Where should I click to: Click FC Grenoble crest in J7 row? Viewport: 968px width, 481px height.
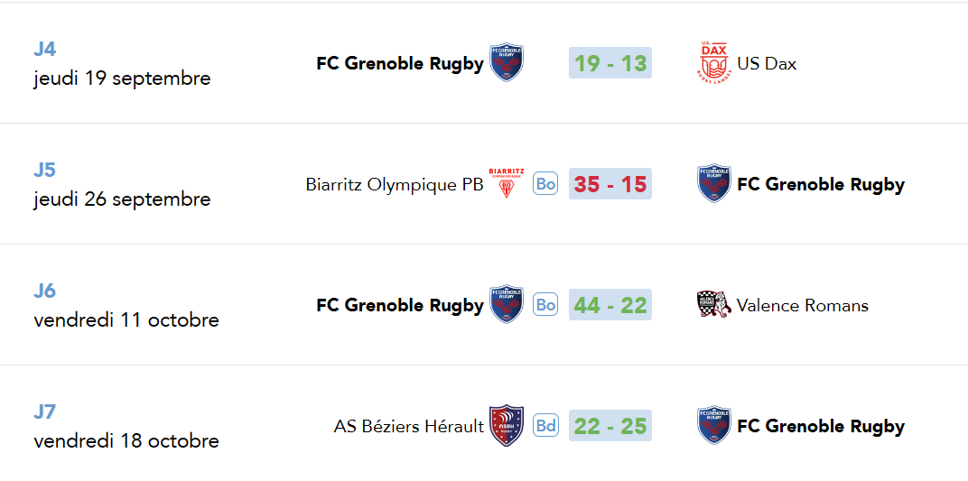[x=713, y=426]
